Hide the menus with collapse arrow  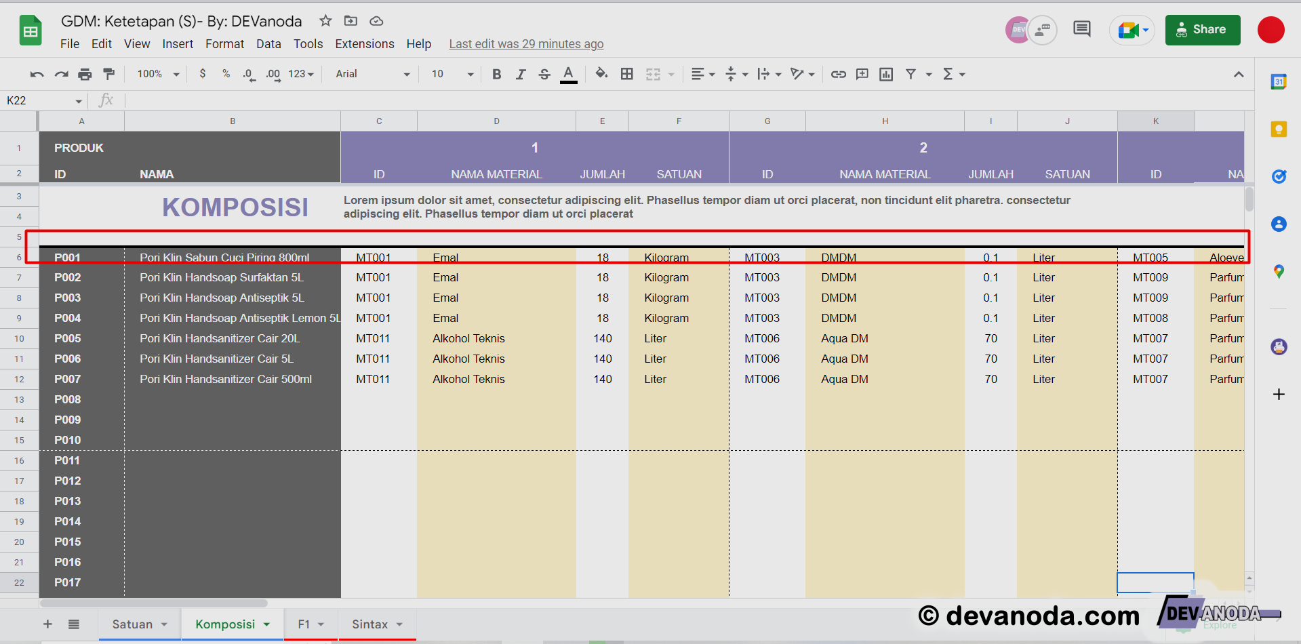(x=1239, y=74)
